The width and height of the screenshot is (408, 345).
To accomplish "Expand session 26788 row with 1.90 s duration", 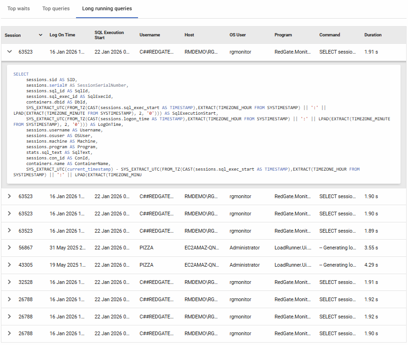I will click(9, 333).
